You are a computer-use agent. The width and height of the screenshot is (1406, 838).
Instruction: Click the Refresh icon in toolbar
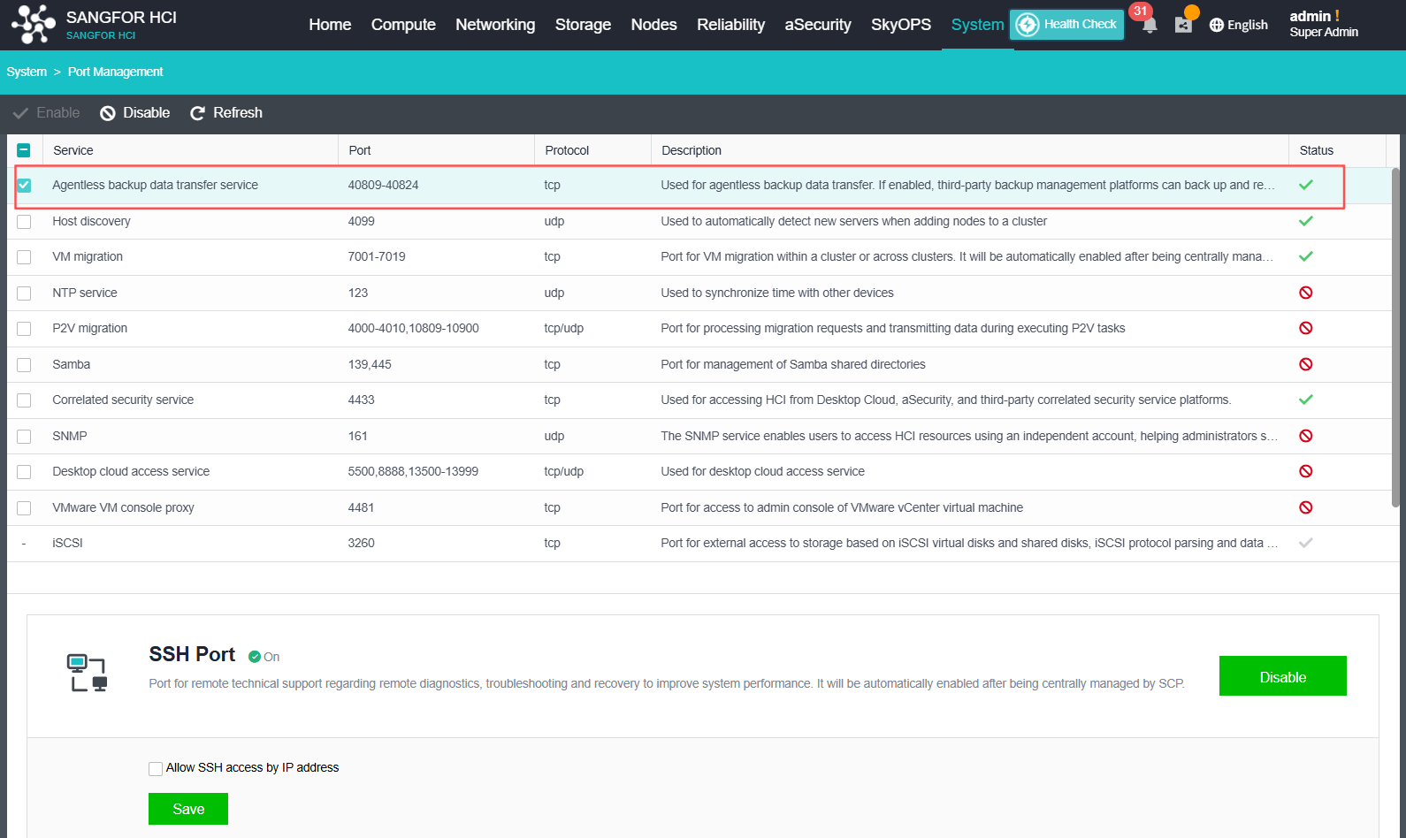(197, 113)
